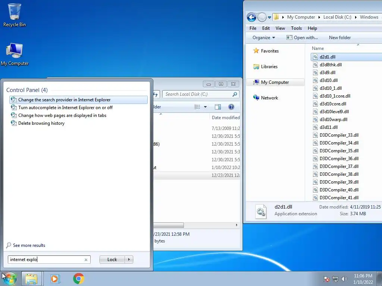This screenshot has width=382, height=286.
Task: Click the change view icon in Local Disk window
Action: 197,107
